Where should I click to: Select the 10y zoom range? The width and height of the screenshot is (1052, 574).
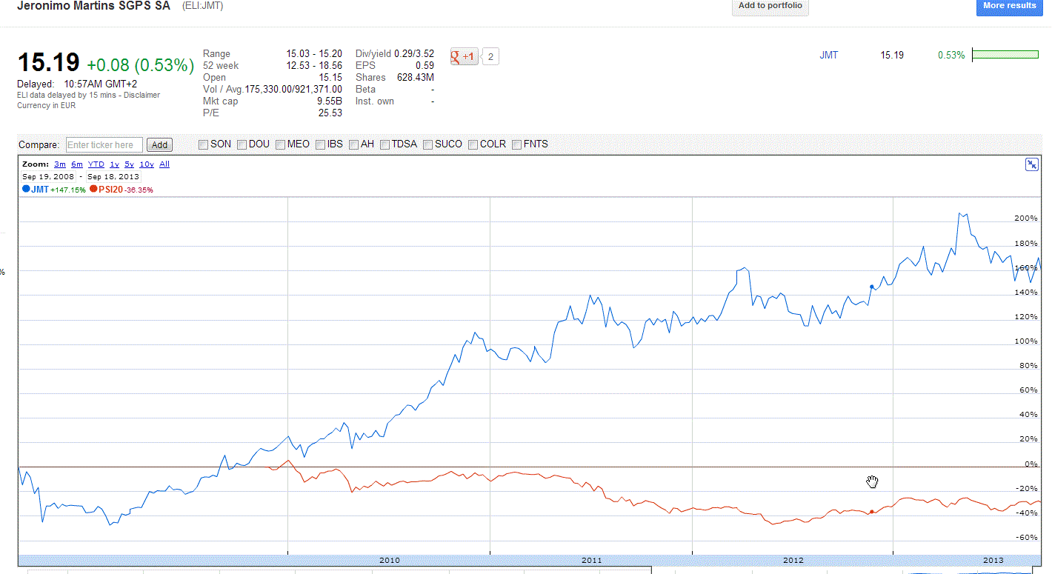coord(147,164)
